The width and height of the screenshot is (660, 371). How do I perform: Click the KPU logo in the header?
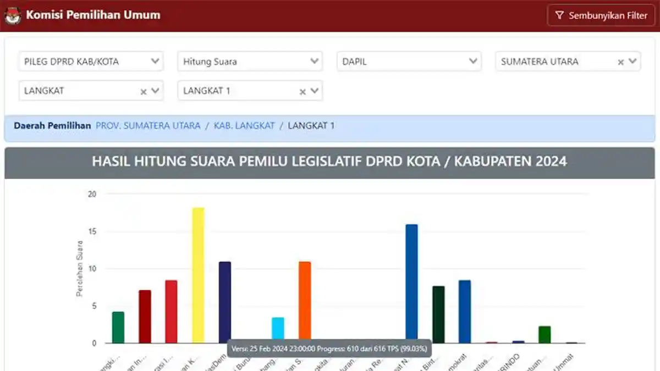(x=12, y=15)
